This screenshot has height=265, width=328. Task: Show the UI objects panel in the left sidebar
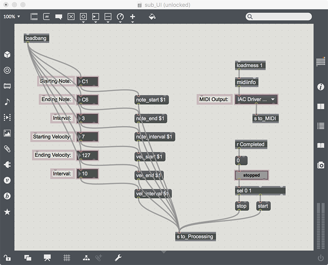pyautogui.click(x=7, y=86)
